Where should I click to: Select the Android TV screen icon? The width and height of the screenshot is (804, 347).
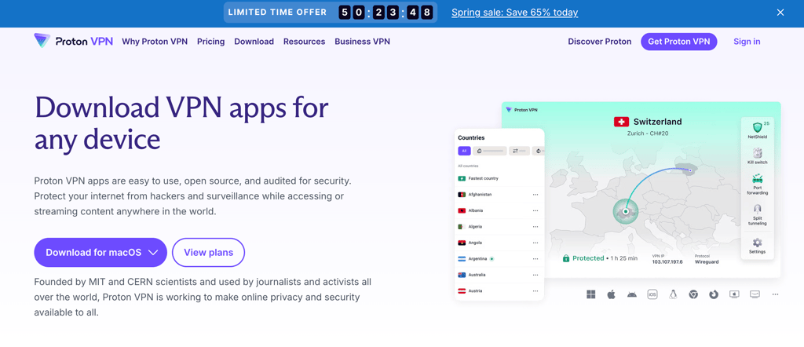[x=755, y=294]
